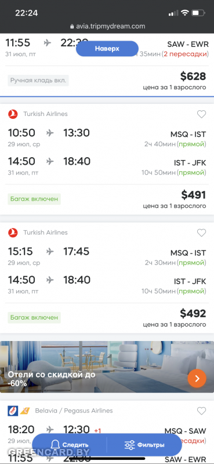
Task: Select the $628 price at the top
Action: 193,77
